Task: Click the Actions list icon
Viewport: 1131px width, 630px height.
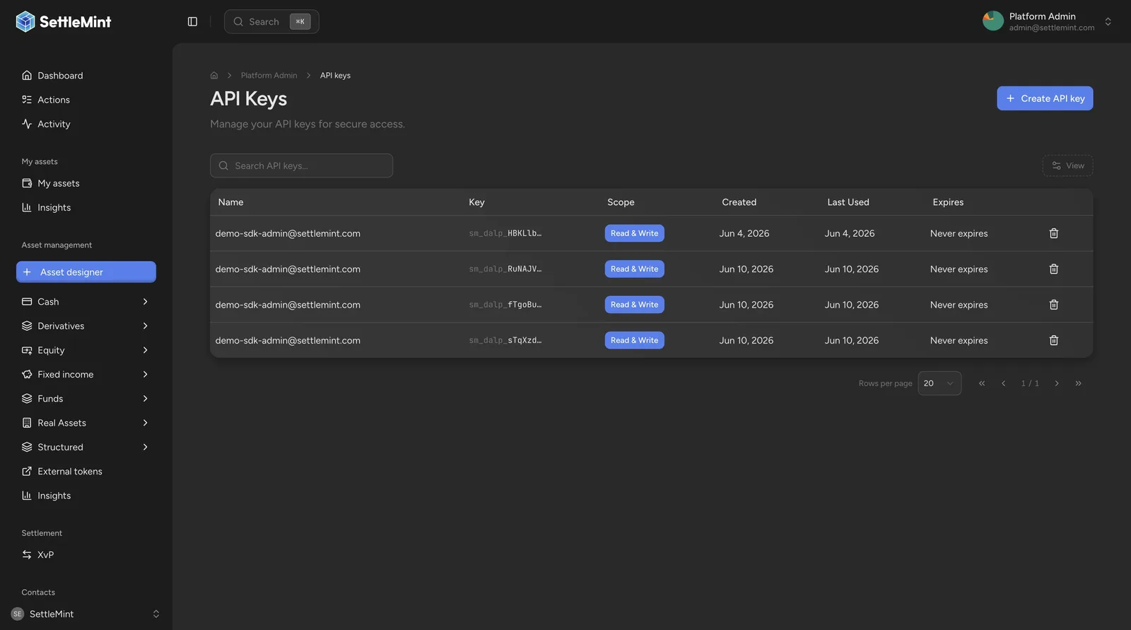Action: pos(27,100)
